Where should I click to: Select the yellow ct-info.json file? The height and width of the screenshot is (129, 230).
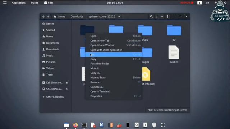pyautogui.click(x=146, y=74)
